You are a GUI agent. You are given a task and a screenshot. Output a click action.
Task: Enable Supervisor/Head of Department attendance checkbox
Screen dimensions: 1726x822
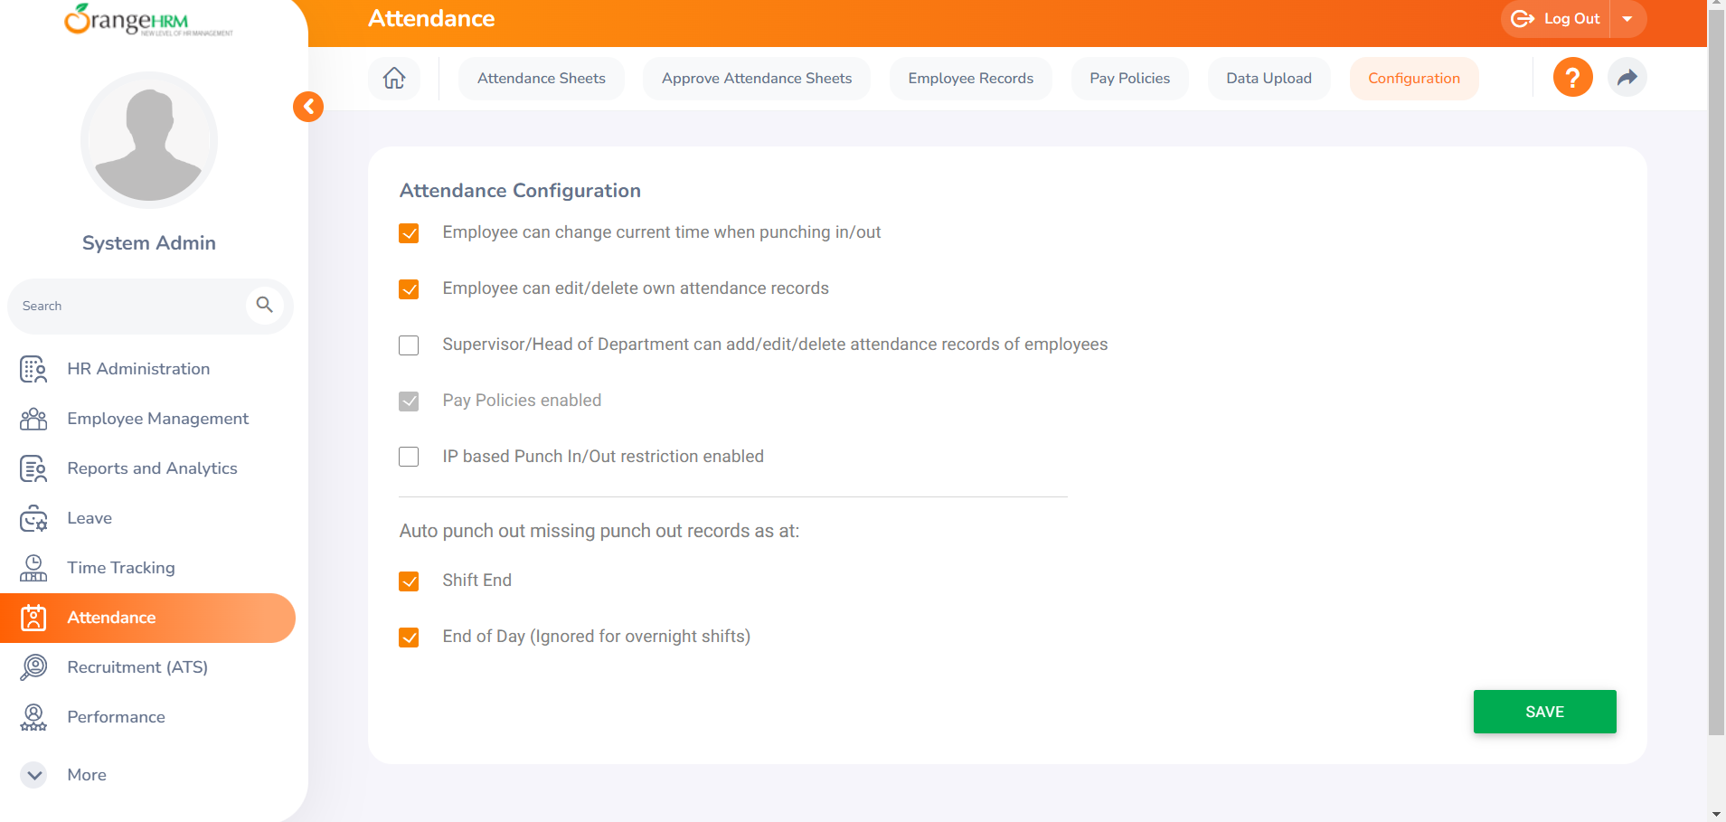409,345
